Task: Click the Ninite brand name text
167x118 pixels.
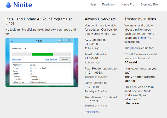Action: point(22,5)
